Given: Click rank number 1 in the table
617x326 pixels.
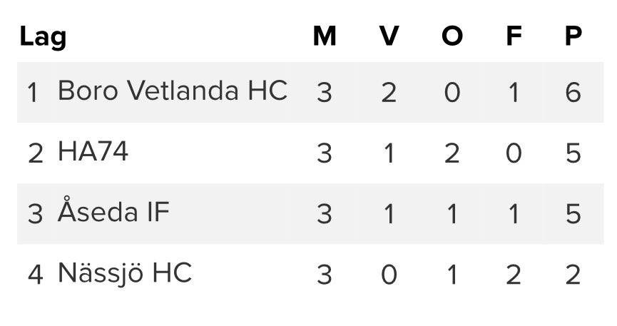Looking at the screenshot, I should [33, 93].
